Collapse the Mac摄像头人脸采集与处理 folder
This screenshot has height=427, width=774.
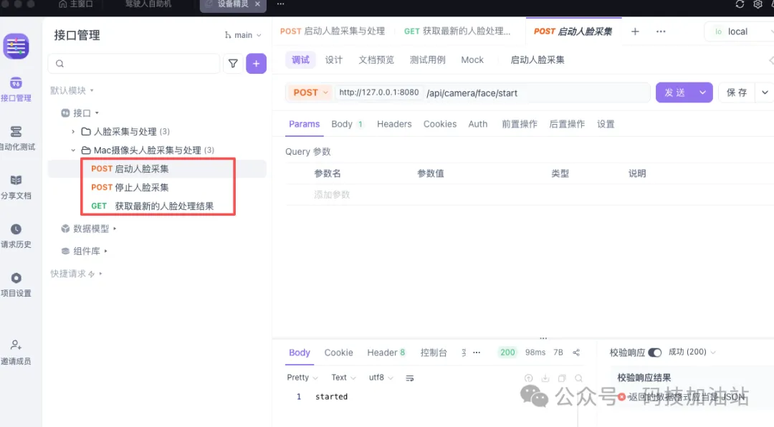tap(73, 150)
